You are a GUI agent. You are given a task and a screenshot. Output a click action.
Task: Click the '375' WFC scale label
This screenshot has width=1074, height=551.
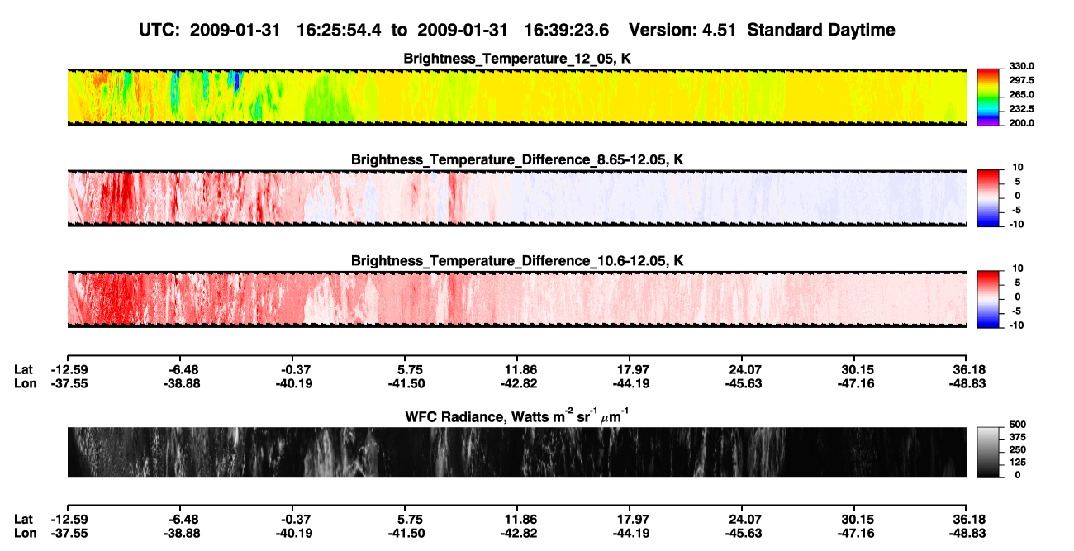pyautogui.click(x=1016, y=437)
